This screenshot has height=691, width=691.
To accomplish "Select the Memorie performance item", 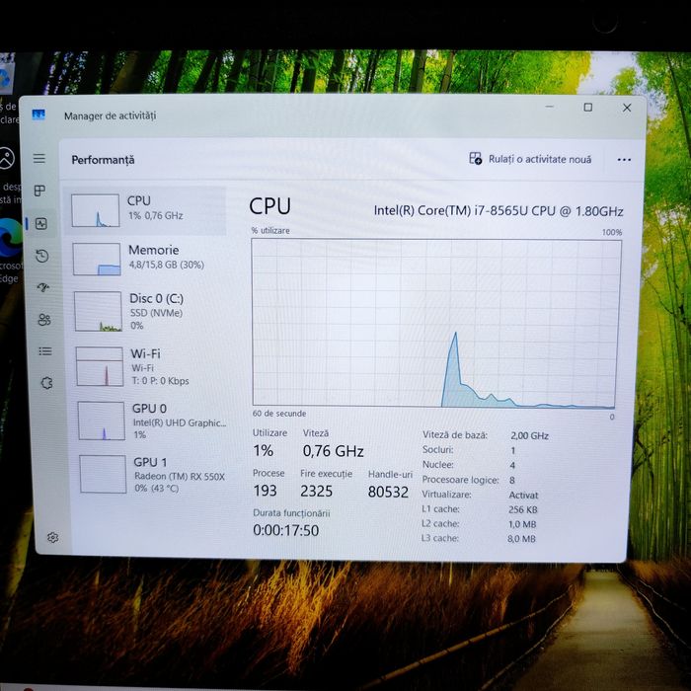I will (147, 259).
